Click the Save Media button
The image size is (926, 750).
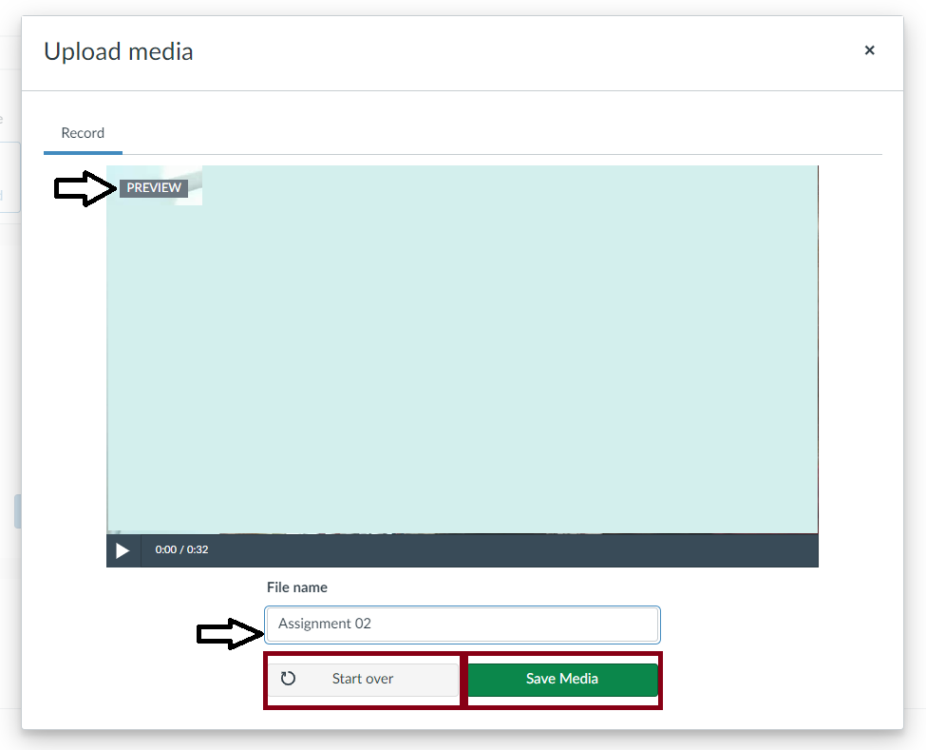point(562,679)
